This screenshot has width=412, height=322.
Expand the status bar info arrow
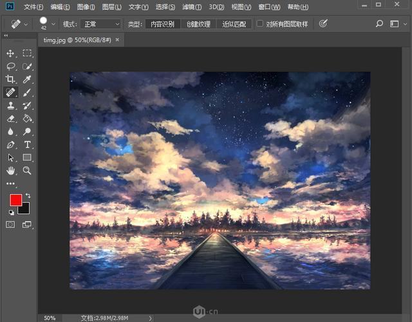(x=150, y=318)
